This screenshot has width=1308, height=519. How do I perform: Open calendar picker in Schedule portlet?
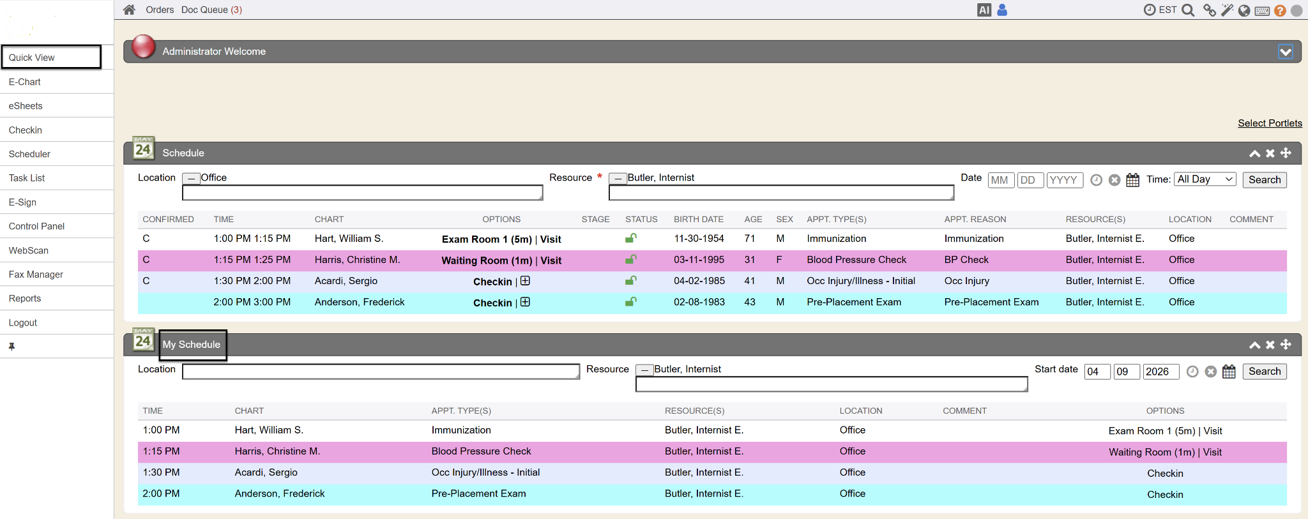[x=1132, y=180]
